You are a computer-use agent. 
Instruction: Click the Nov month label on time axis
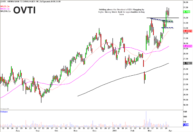pyautogui.click(x=75, y=131)
